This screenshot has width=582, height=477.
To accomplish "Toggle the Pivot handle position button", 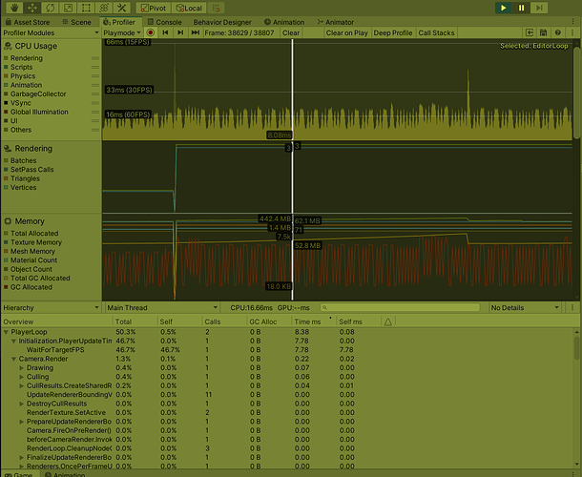I will tap(153, 8).
